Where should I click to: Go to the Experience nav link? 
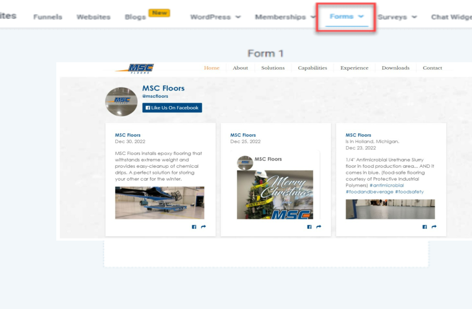pyautogui.click(x=354, y=68)
